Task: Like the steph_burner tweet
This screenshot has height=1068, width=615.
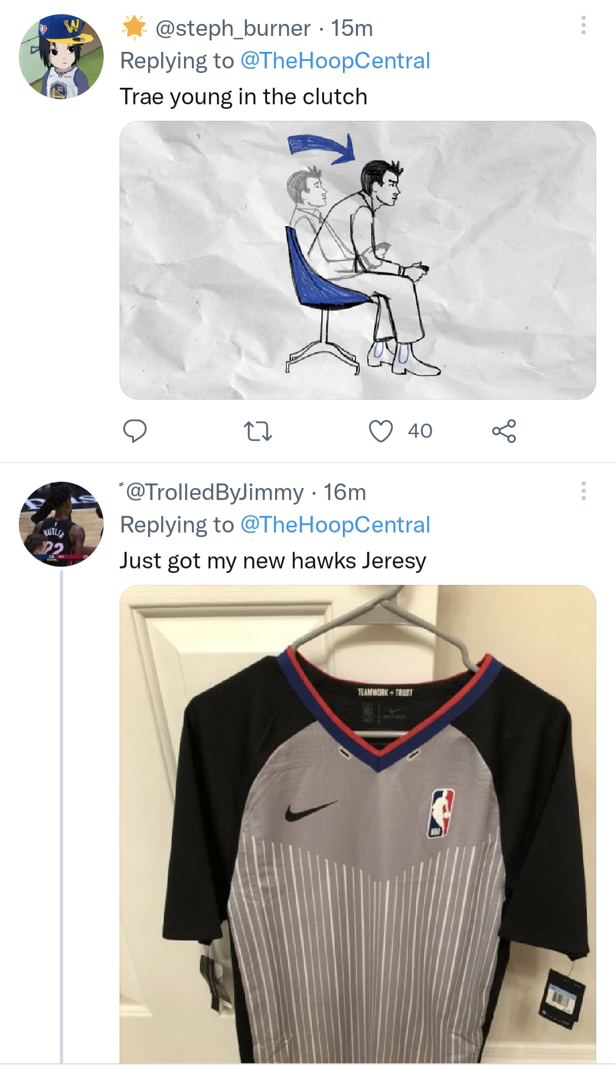Action: coord(381,431)
